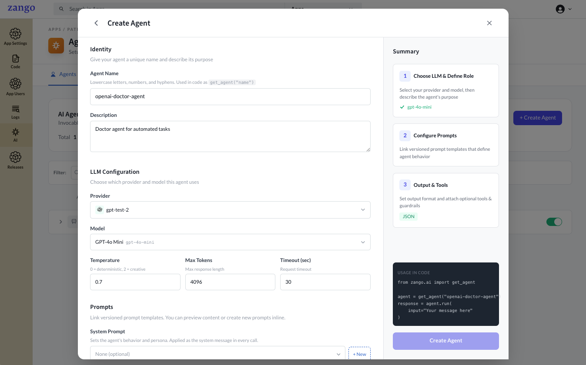Switch to the Agents tab
Viewport: 586px width, 365px height.
[64, 74]
